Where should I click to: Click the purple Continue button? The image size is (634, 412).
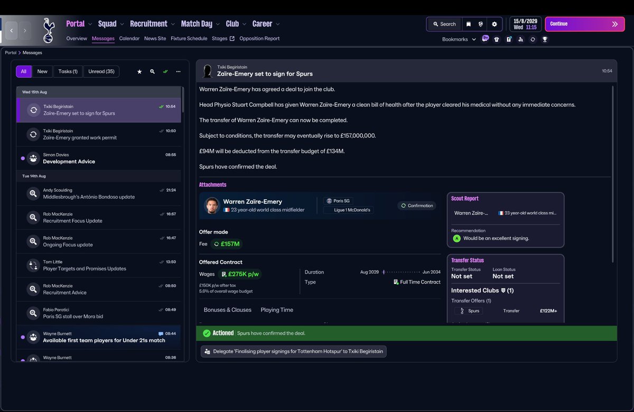point(584,24)
